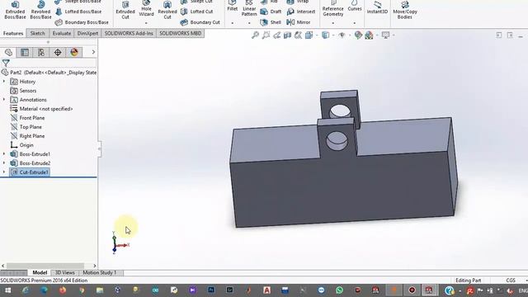This screenshot has width=528, height=297.
Task: Open the SOLIDWORKS Add-Ins tab
Action: [x=129, y=33]
